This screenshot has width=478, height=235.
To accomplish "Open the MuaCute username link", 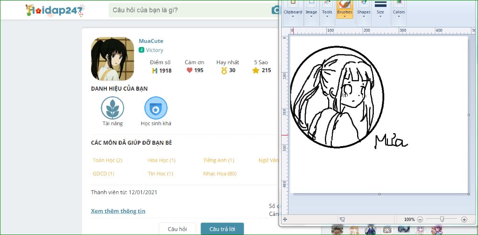I will (151, 41).
